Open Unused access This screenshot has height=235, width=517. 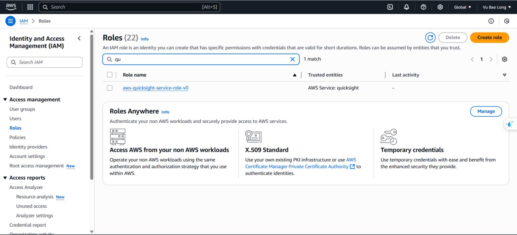tap(31, 206)
